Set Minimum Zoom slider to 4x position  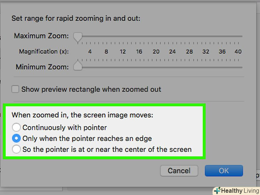pos(90,67)
